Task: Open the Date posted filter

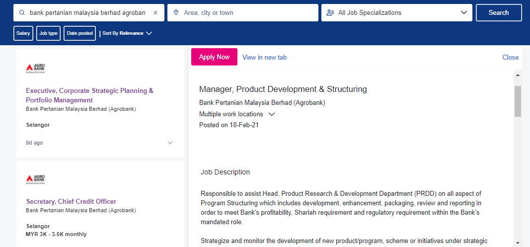Action: pos(80,33)
